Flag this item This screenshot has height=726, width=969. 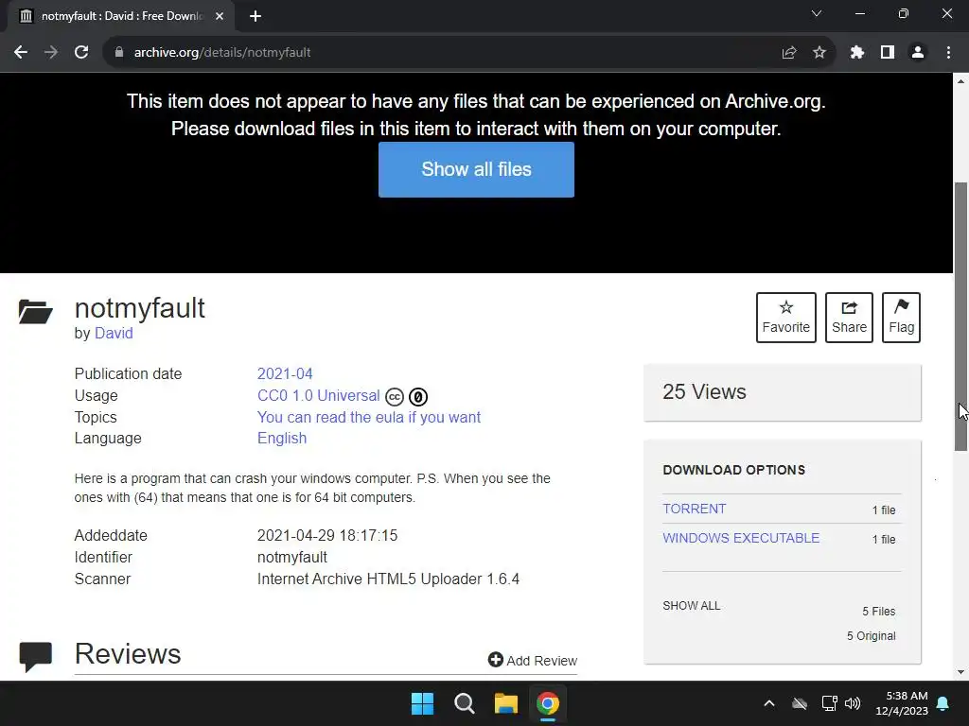[901, 318]
